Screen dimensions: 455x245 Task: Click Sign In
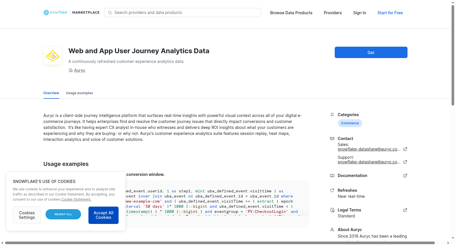(359, 13)
